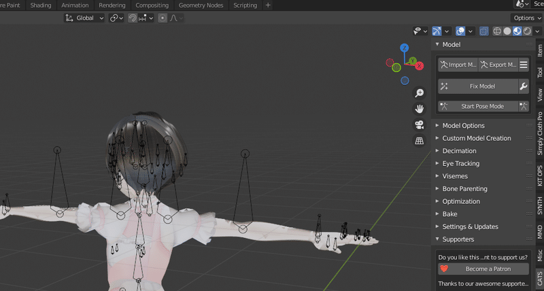
Task: Click Become a Patron button
Action: pos(483,269)
